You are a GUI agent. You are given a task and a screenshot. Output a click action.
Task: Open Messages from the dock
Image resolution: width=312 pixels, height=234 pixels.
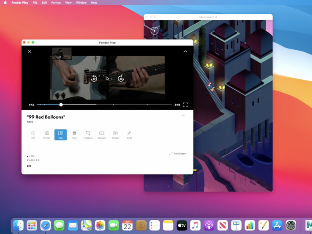(59, 225)
